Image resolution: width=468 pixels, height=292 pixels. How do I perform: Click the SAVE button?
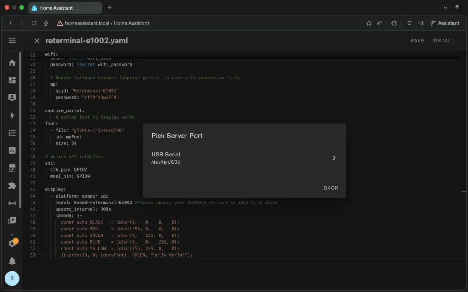[417, 41]
